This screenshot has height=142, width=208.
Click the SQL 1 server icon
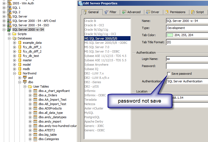(x=9, y=8)
